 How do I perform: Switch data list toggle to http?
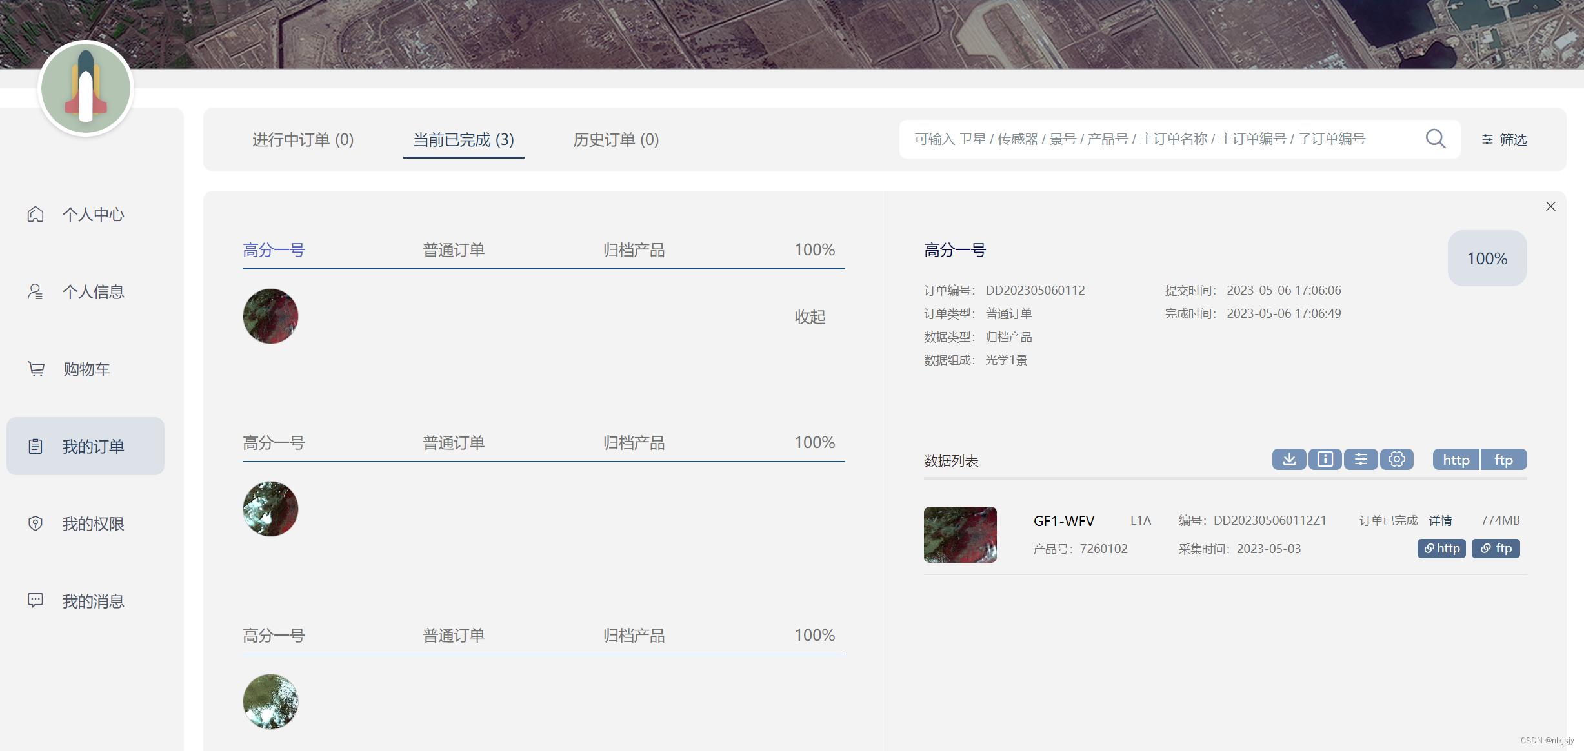tap(1456, 460)
